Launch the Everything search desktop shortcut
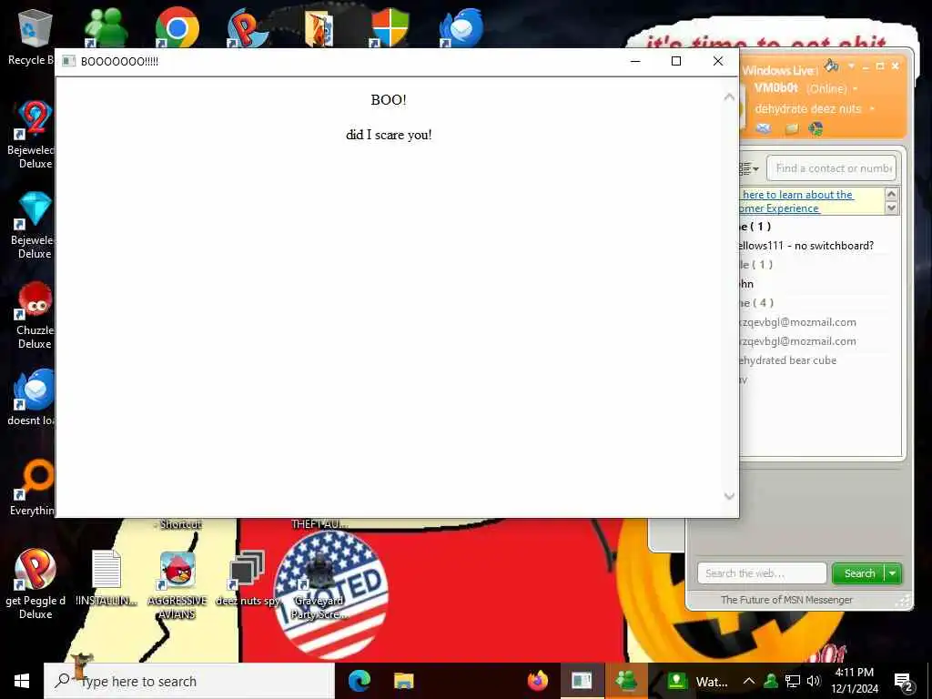Image resolution: width=932 pixels, height=699 pixels. pyautogui.click(x=34, y=488)
